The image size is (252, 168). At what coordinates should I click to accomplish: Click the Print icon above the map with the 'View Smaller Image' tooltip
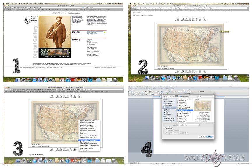point(200,19)
